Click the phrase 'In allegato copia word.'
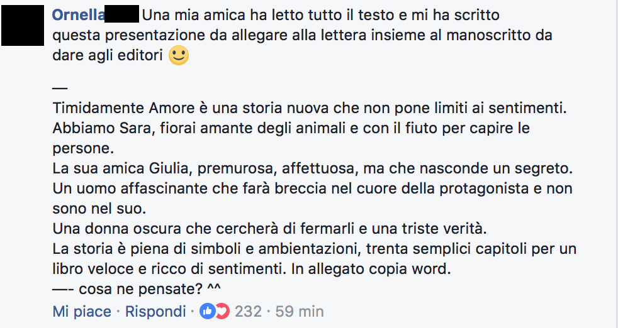 (371, 269)
